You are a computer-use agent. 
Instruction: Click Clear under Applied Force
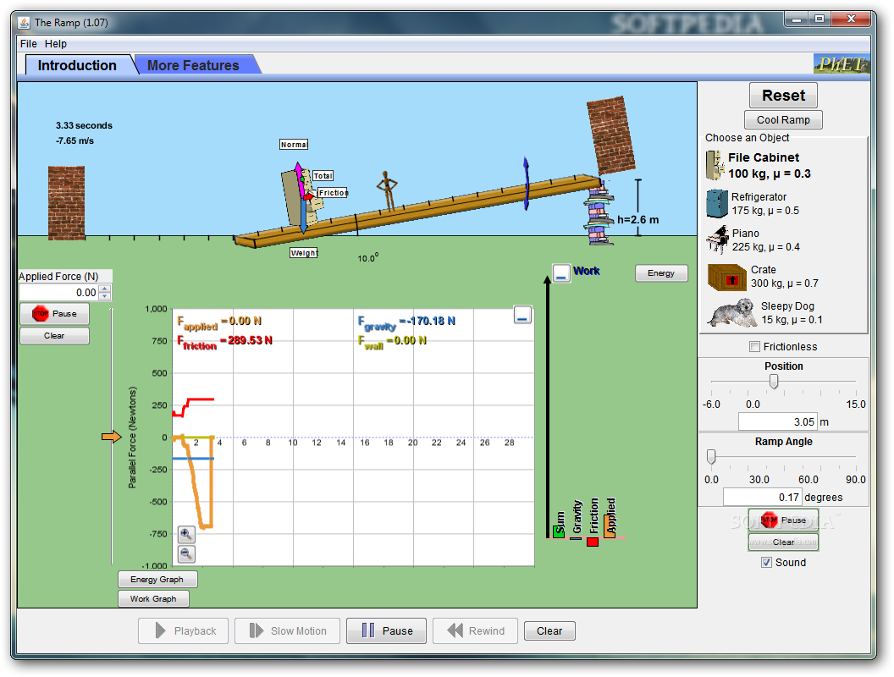click(x=55, y=336)
